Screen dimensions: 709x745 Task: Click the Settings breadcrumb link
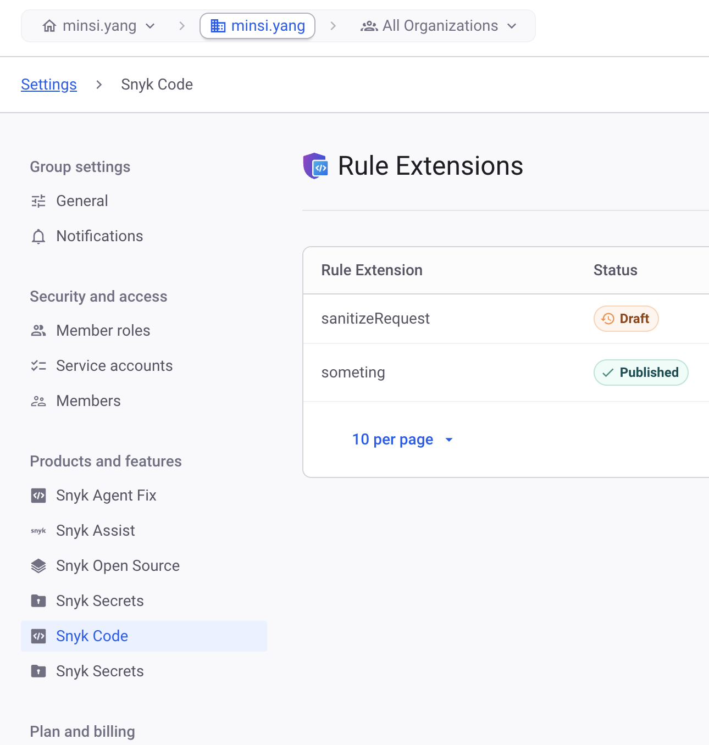tap(49, 85)
